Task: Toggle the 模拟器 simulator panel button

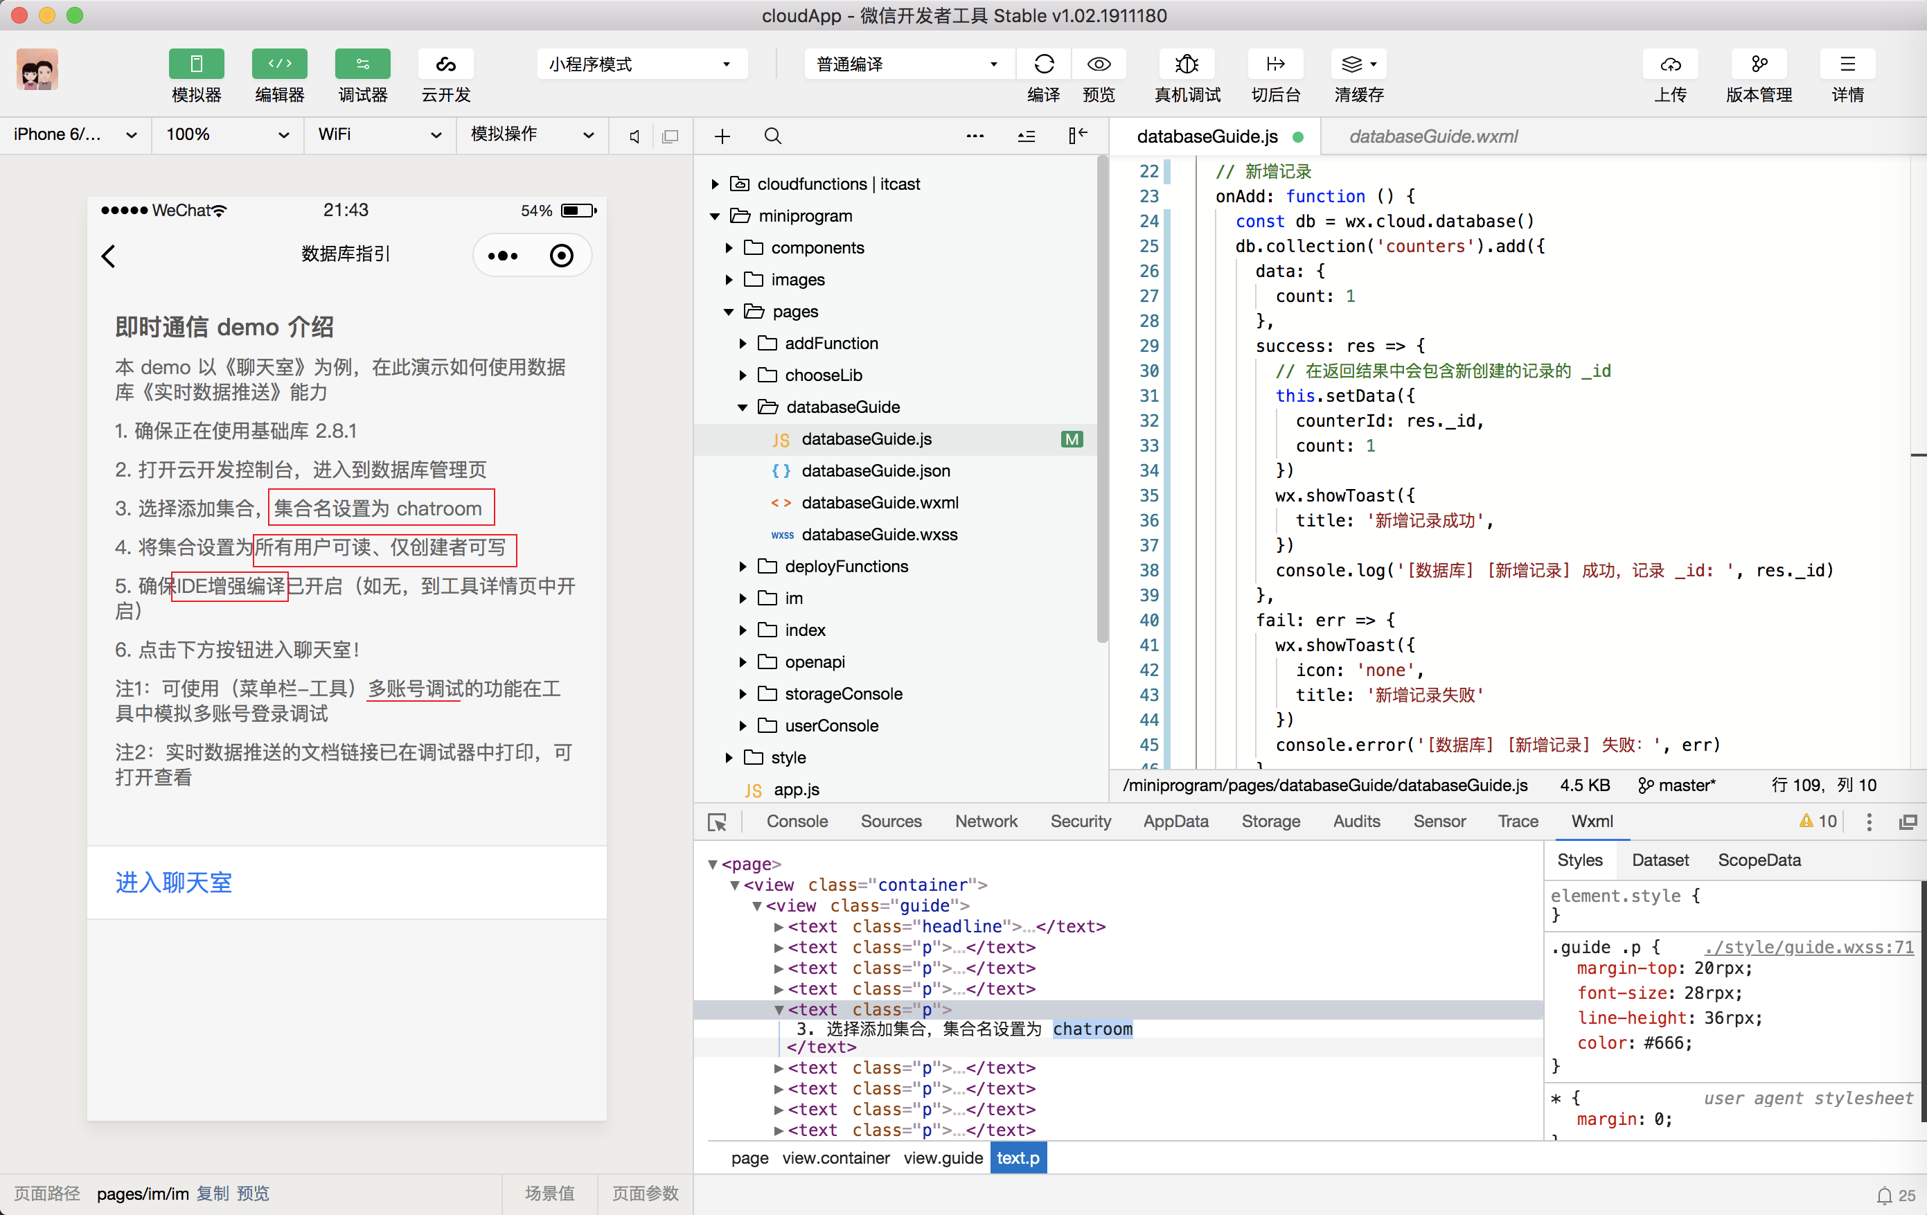Action: point(196,64)
